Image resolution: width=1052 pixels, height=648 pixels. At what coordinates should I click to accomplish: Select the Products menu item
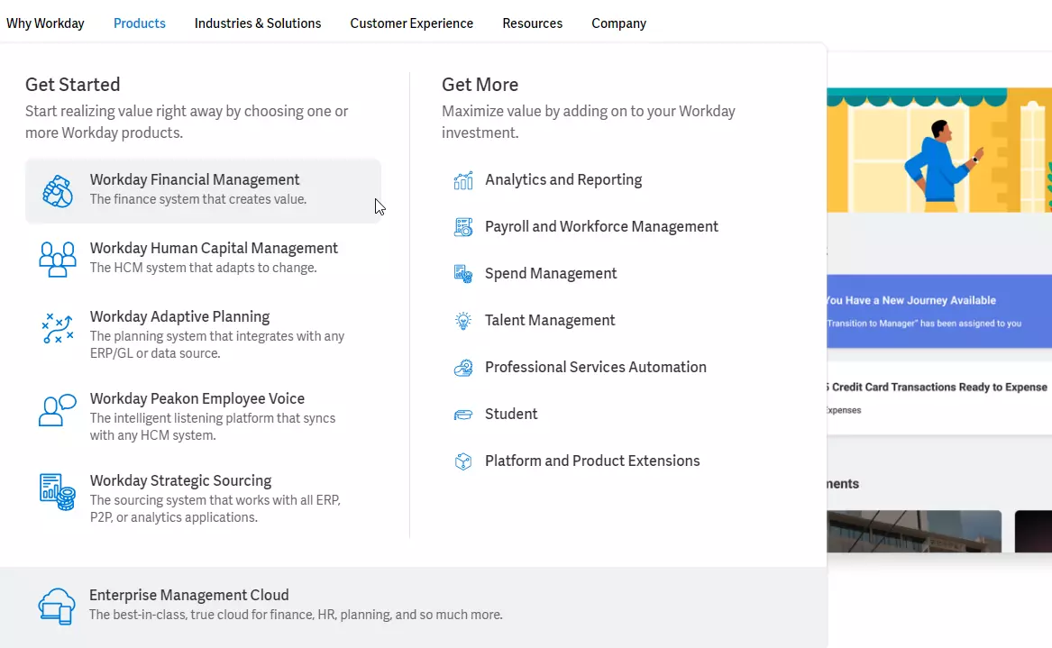[140, 23]
